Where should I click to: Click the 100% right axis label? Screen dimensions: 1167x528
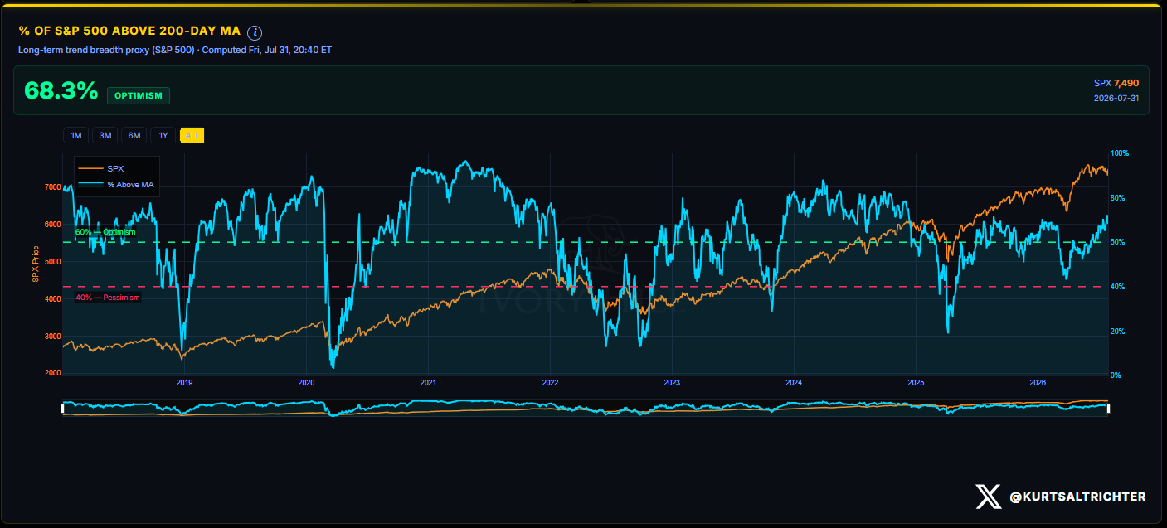click(x=1120, y=153)
